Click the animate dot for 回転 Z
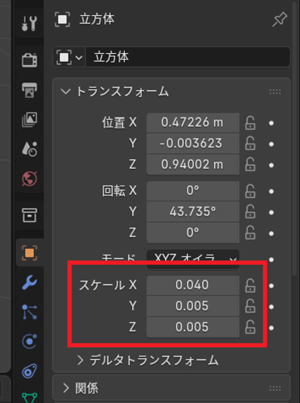 coord(271,233)
